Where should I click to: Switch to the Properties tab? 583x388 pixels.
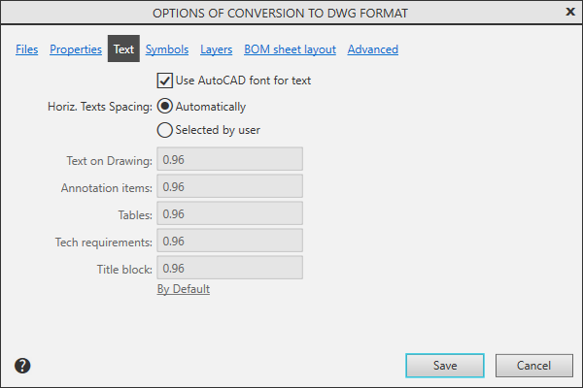(x=76, y=49)
